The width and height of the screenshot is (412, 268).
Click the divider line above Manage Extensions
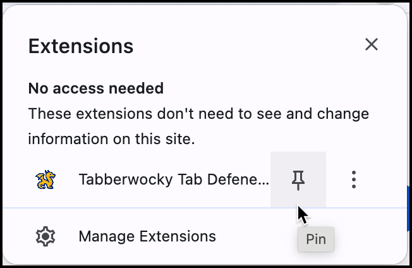190,208
